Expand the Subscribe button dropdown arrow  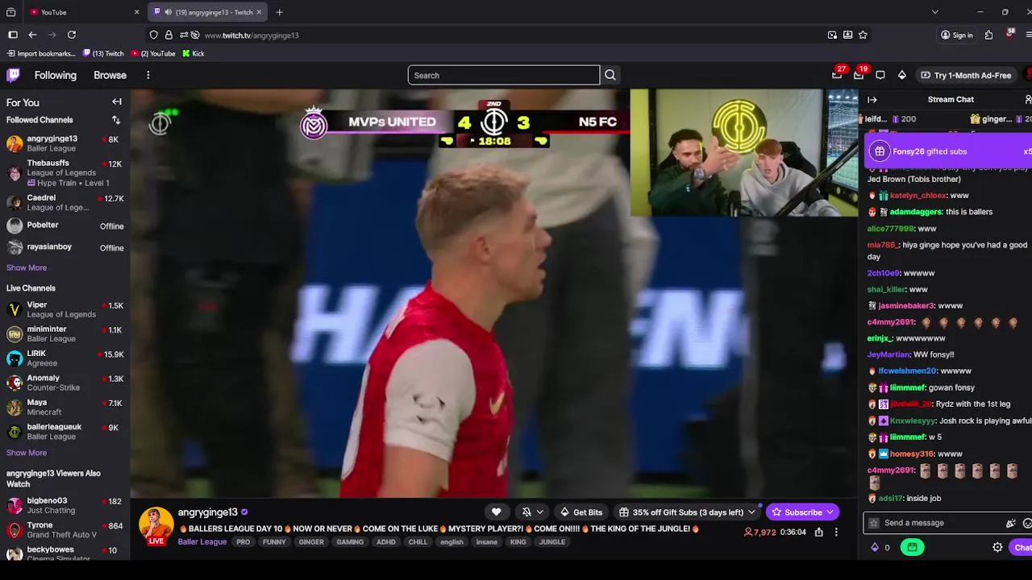click(x=830, y=512)
